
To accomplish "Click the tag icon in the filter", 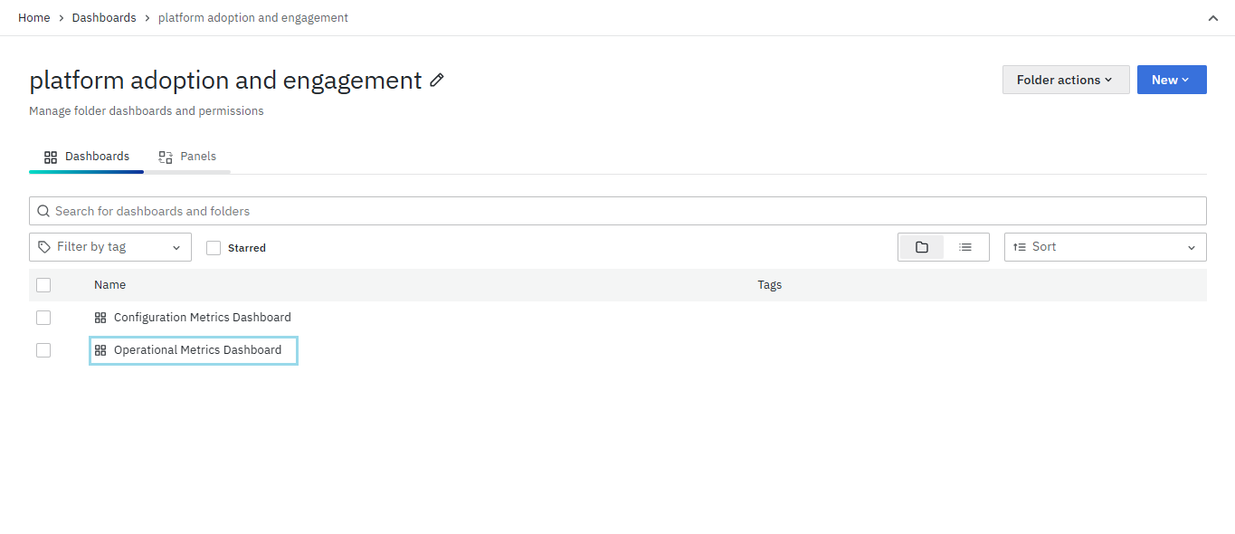I will click(44, 247).
